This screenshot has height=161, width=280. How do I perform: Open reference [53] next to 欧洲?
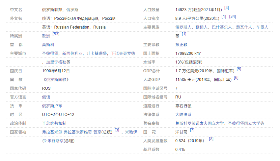coord(56,34)
